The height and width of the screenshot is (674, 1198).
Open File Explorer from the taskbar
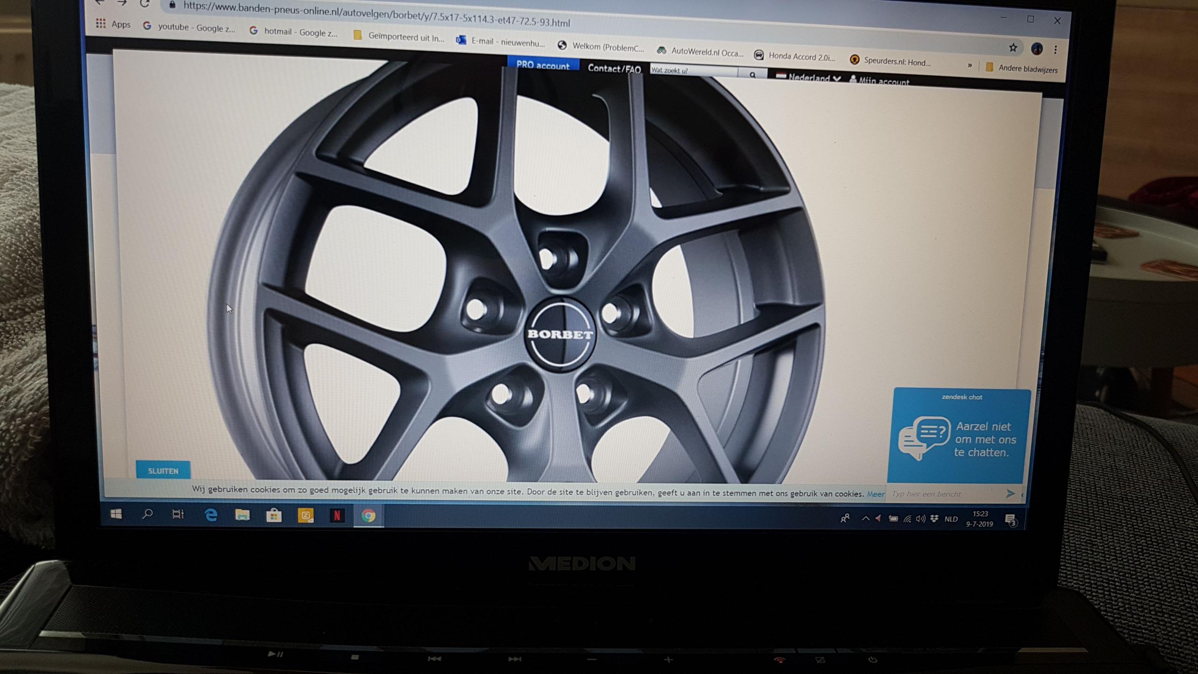coord(242,515)
